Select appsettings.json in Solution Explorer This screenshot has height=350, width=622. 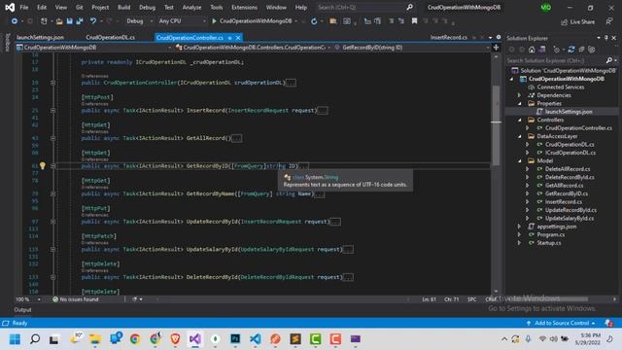557,227
